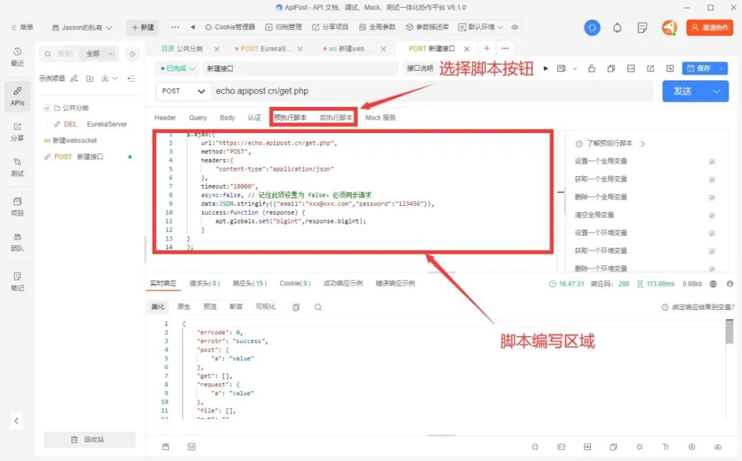Click the theme sun icon in bottom bar

pos(640,447)
